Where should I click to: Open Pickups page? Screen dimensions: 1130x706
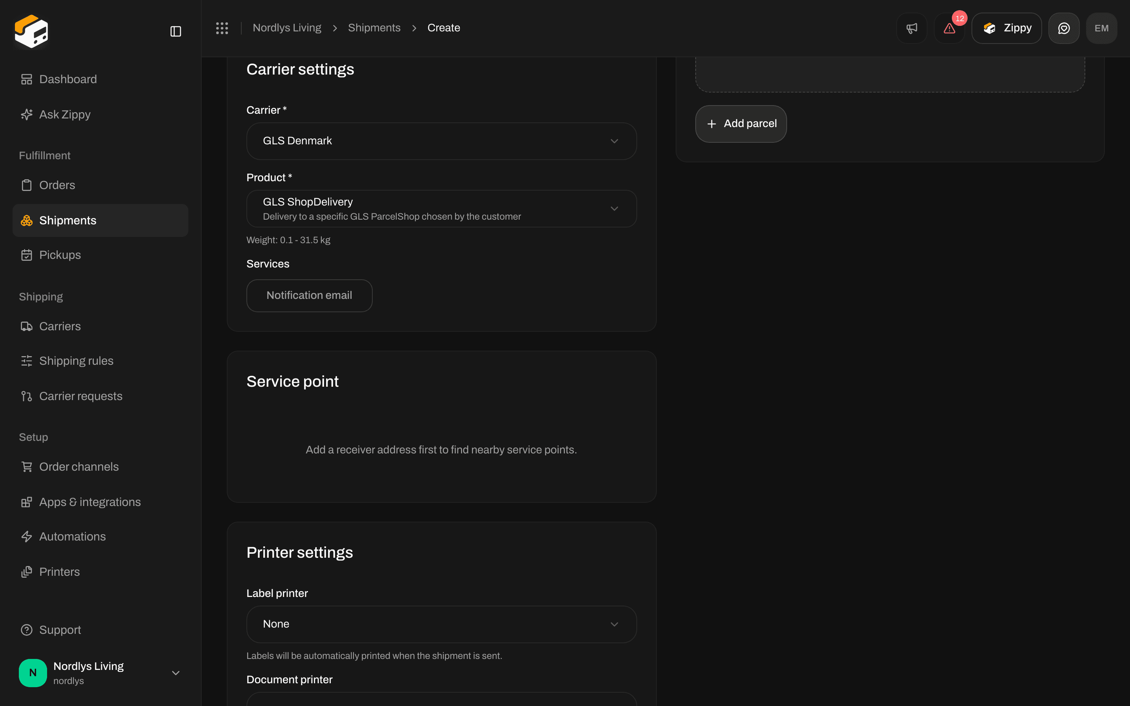[x=100, y=255]
